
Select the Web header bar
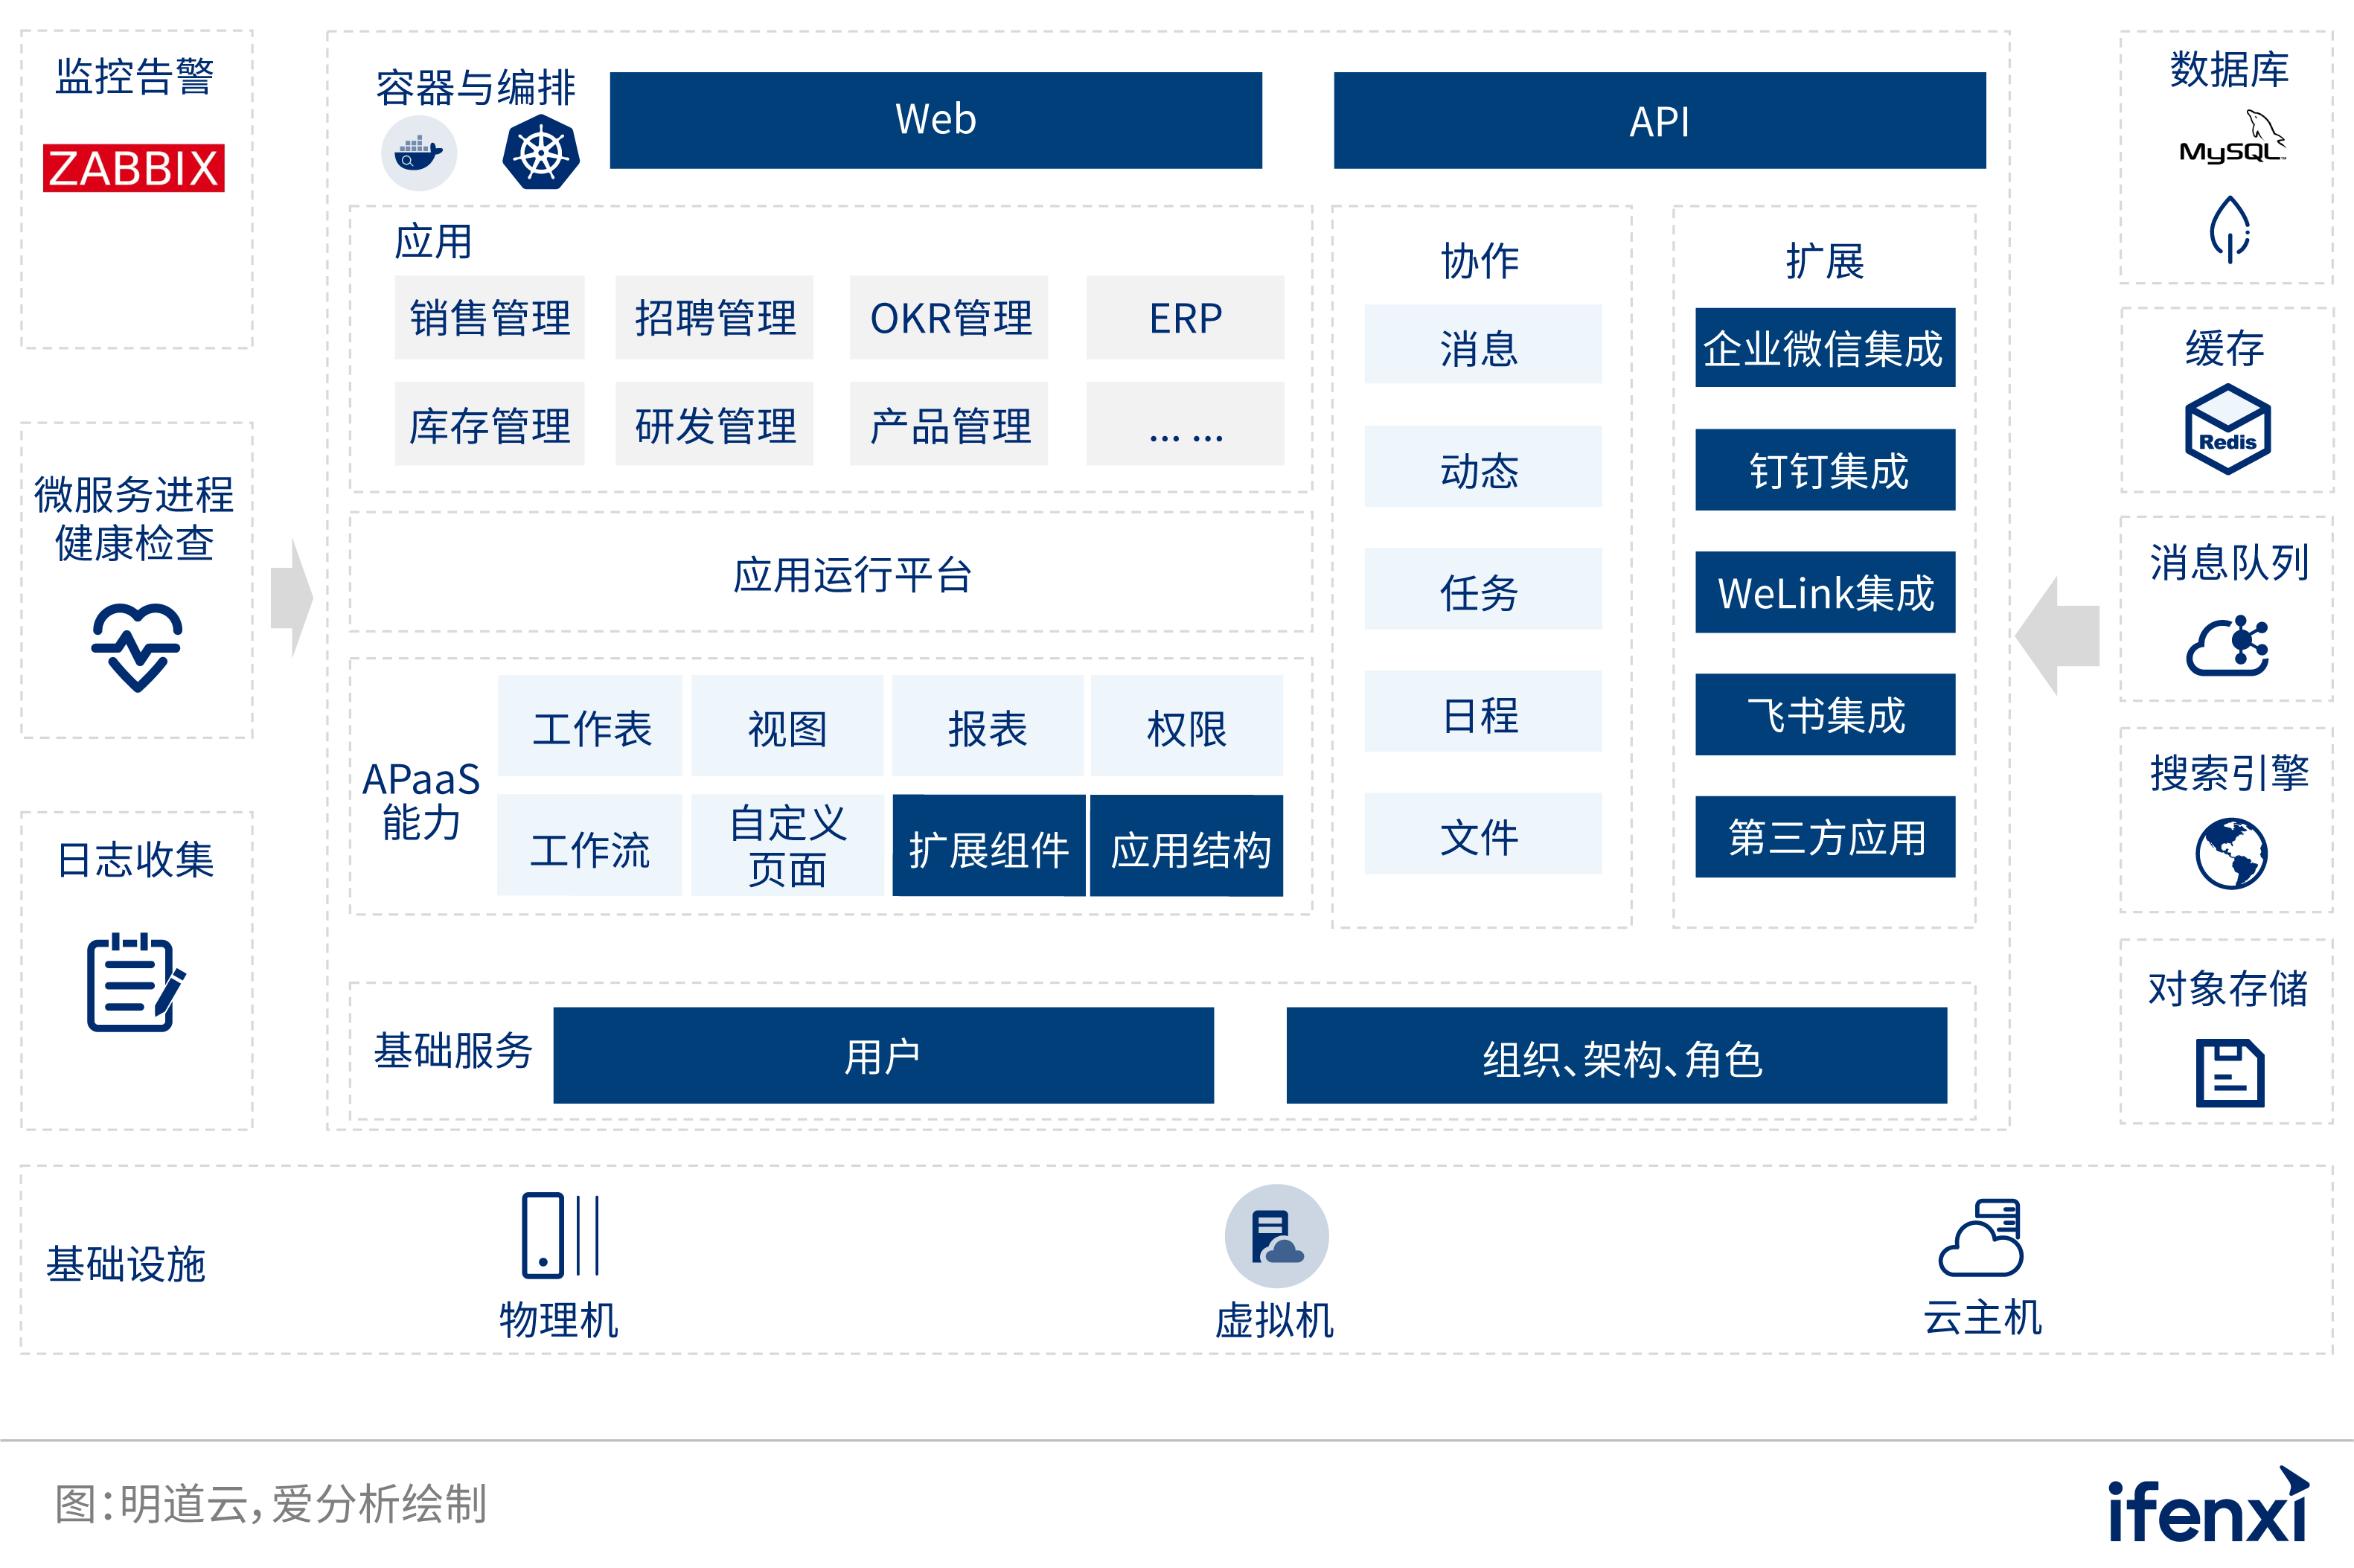pyautogui.click(x=935, y=120)
